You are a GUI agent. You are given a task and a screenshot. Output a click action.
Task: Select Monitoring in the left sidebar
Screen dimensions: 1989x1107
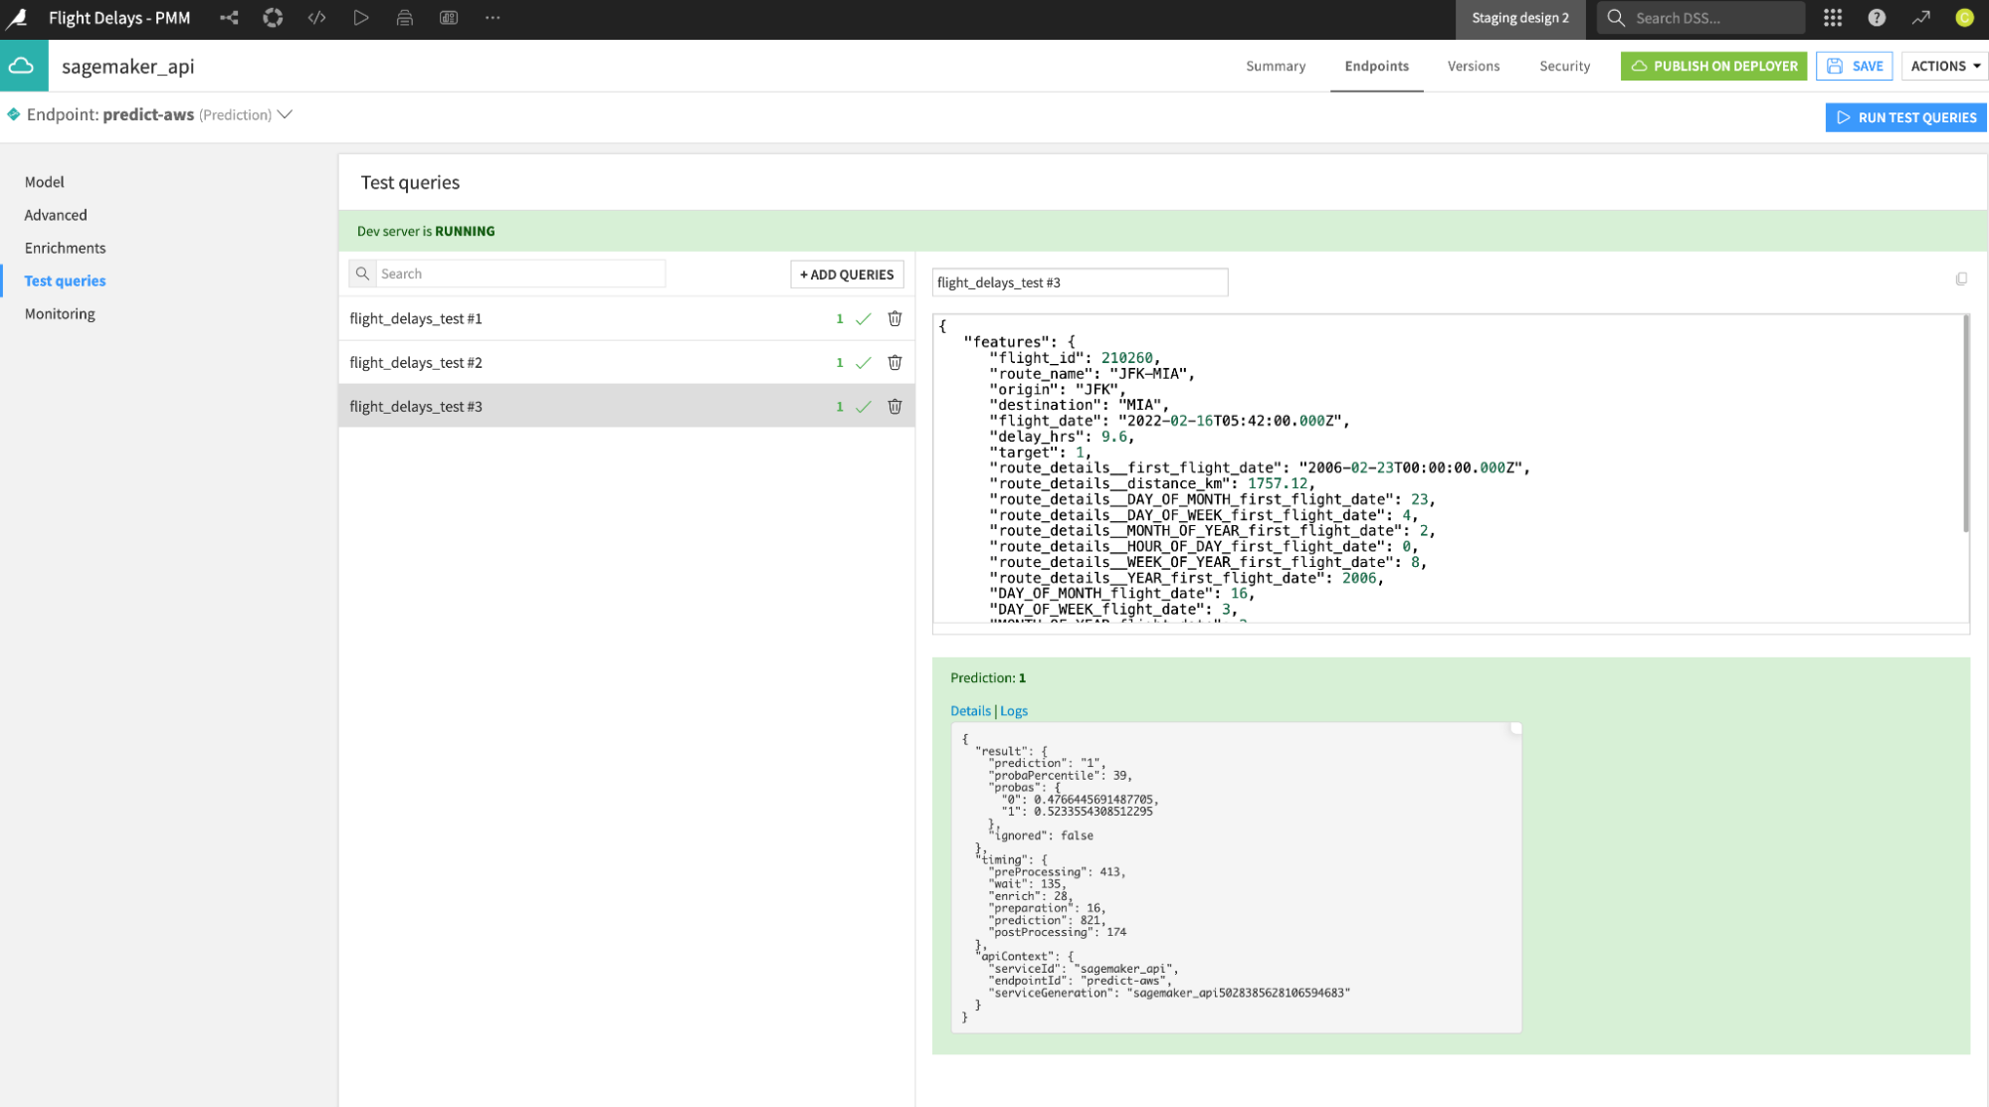coord(60,313)
